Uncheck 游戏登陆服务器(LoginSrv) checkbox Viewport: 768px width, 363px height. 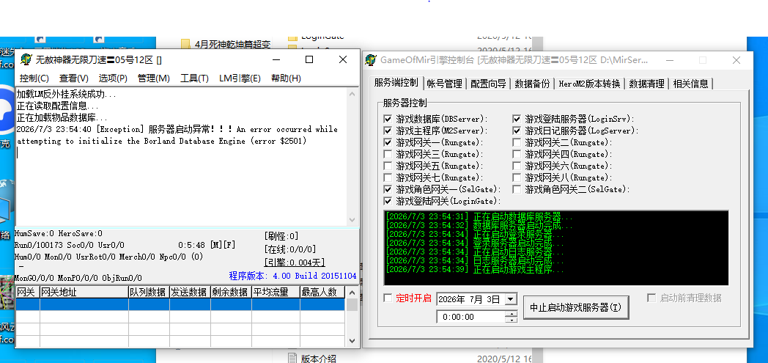517,119
